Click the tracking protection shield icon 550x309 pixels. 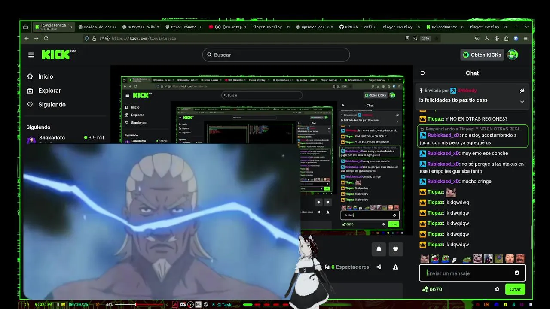87,39
